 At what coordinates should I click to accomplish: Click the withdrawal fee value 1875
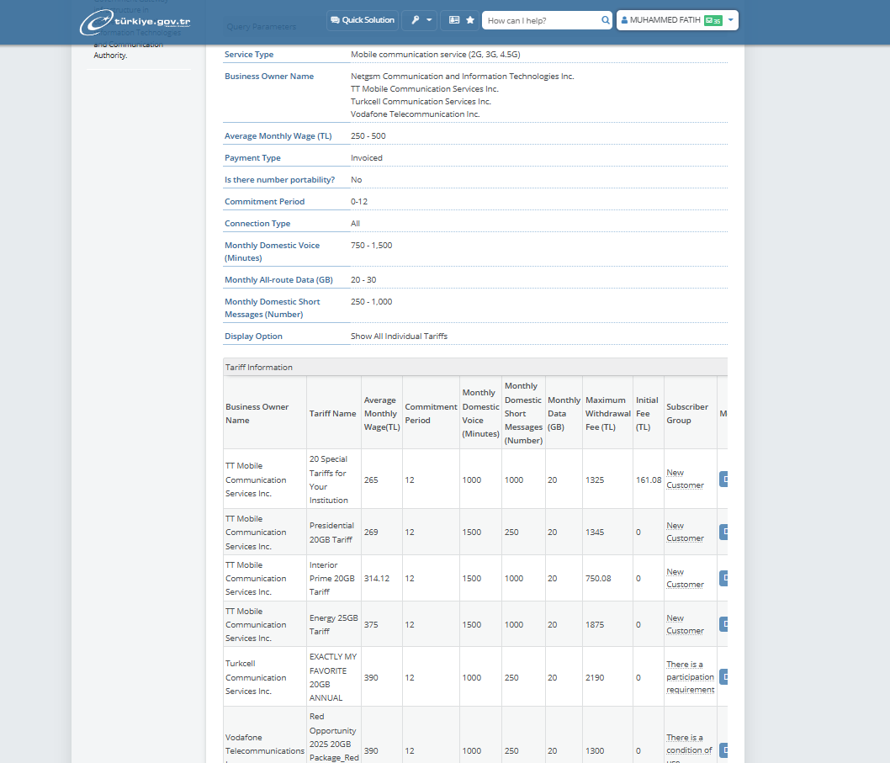pos(595,624)
